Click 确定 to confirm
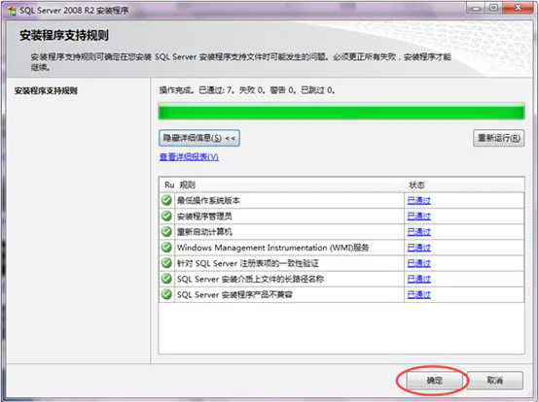Viewport: 539px width, 402px height. point(435,380)
